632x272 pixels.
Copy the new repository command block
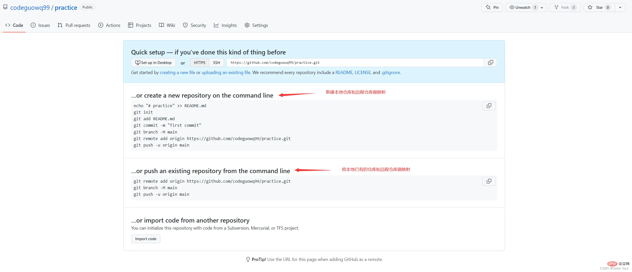[489, 106]
